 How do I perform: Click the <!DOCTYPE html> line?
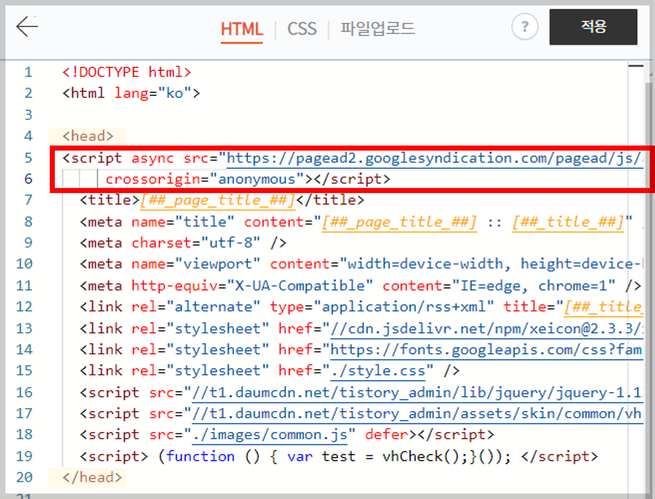point(127,72)
